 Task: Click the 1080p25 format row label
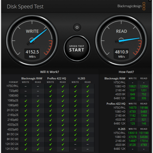pyautogui.click(x=13, y=100)
